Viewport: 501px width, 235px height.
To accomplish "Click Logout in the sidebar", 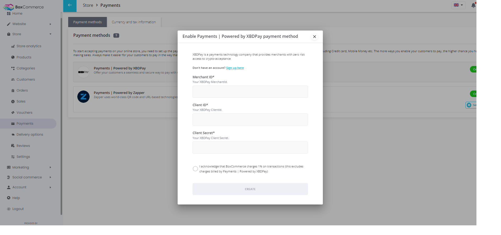I will coord(18,209).
